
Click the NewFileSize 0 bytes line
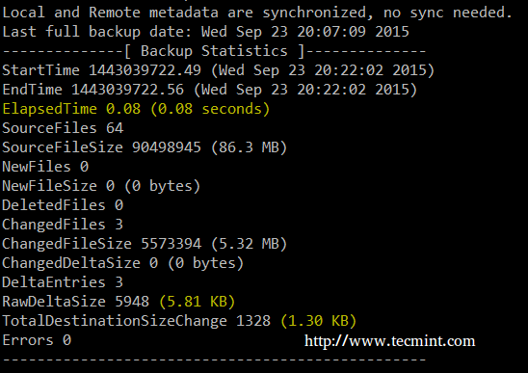tap(101, 186)
